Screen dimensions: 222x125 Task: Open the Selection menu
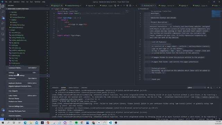point(16,2)
